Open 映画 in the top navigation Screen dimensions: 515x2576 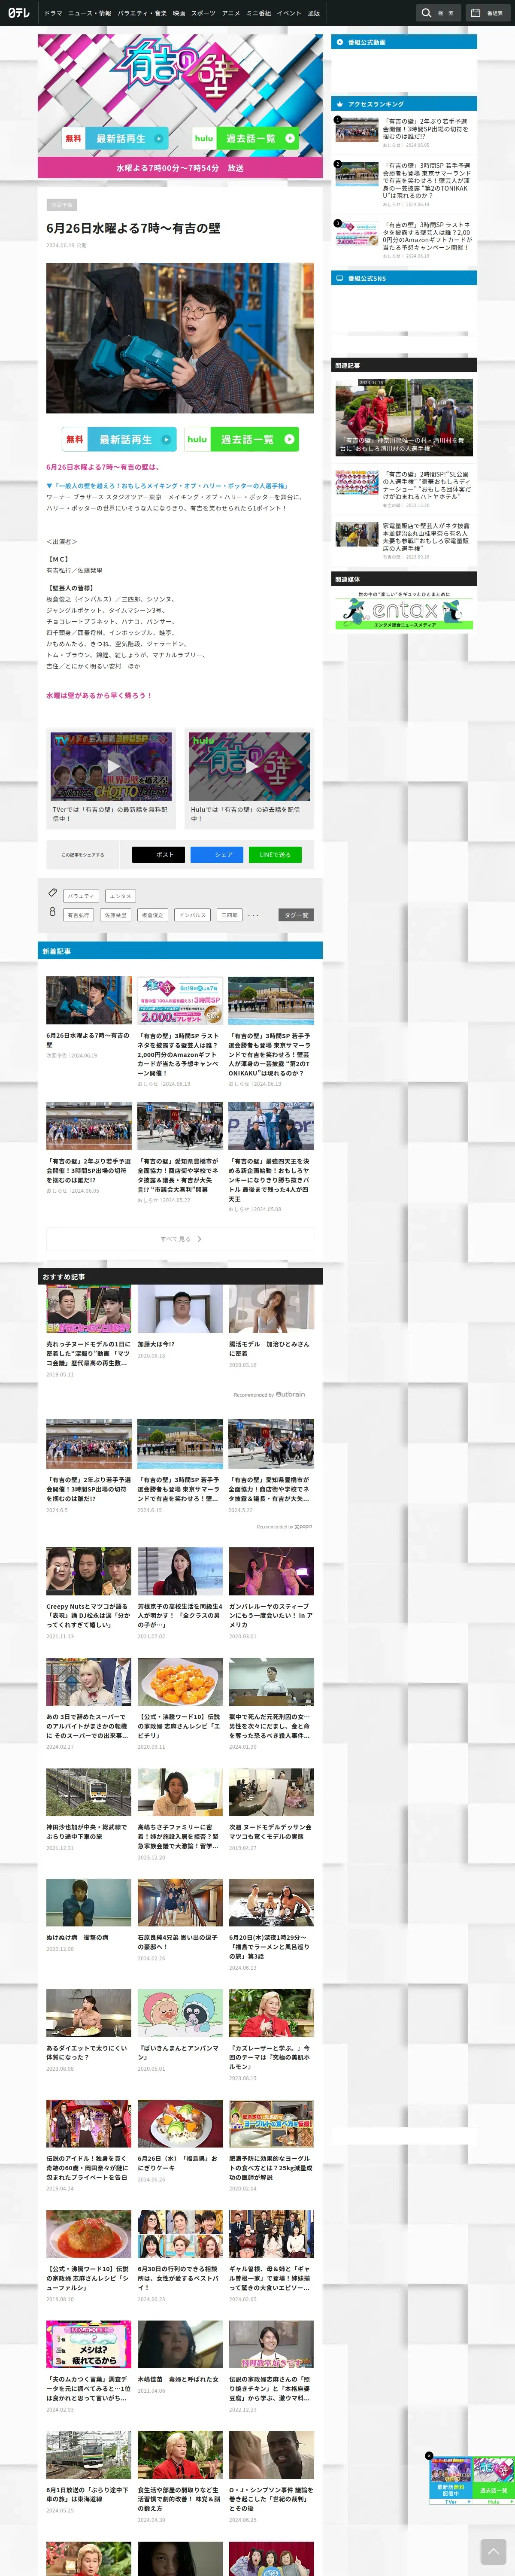coord(179,13)
